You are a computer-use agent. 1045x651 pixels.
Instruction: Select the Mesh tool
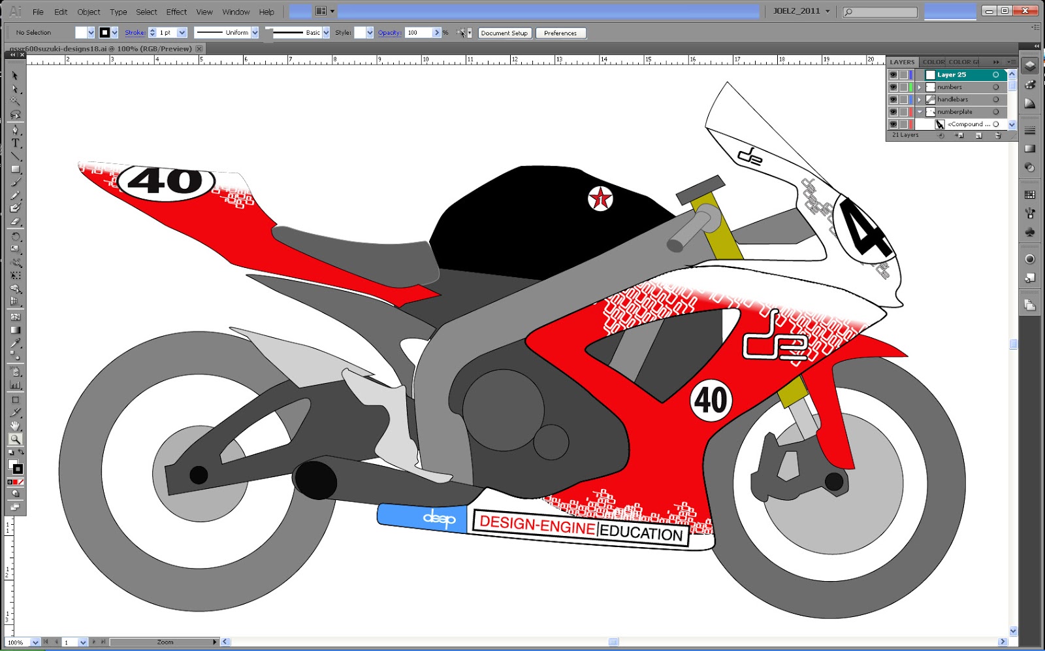click(15, 317)
